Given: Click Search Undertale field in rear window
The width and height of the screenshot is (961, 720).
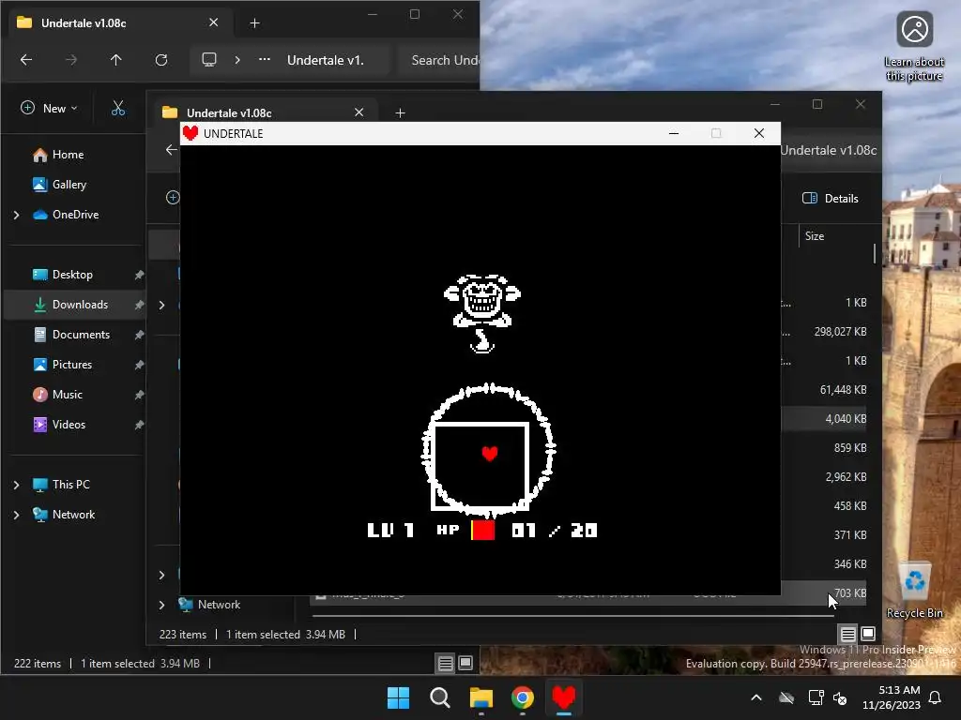Looking at the screenshot, I should [439, 60].
